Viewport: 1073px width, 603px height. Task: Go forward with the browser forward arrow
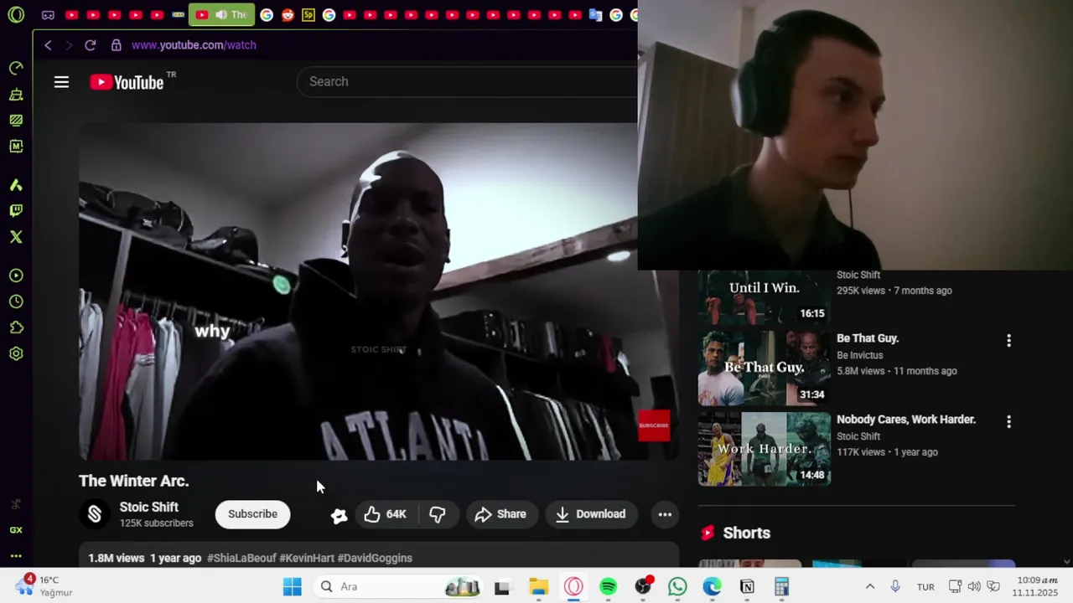click(x=69, y=45)
